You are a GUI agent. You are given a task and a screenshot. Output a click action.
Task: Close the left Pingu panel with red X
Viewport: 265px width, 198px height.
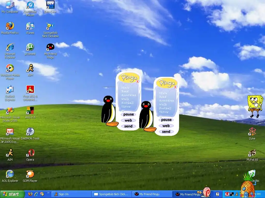tap(138, 82)
